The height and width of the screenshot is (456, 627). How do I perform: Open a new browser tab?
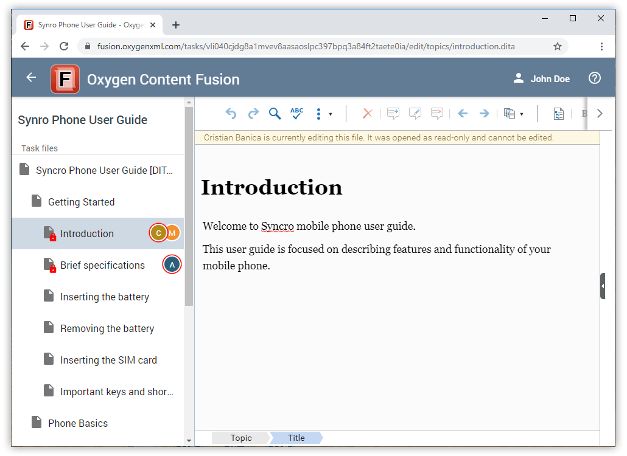(175, 25)
